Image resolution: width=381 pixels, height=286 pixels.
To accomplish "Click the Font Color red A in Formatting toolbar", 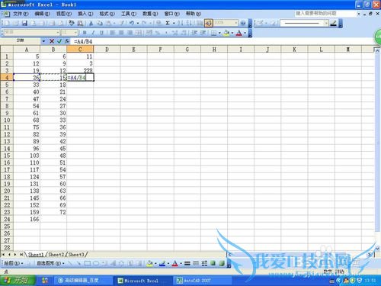I will (x=239, y=33).
